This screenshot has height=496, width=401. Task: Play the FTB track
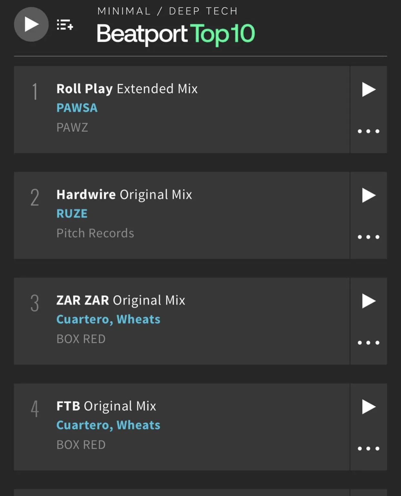(x=368, y=407)
